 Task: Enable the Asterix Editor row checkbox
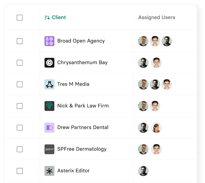click(x=20, y=171)
